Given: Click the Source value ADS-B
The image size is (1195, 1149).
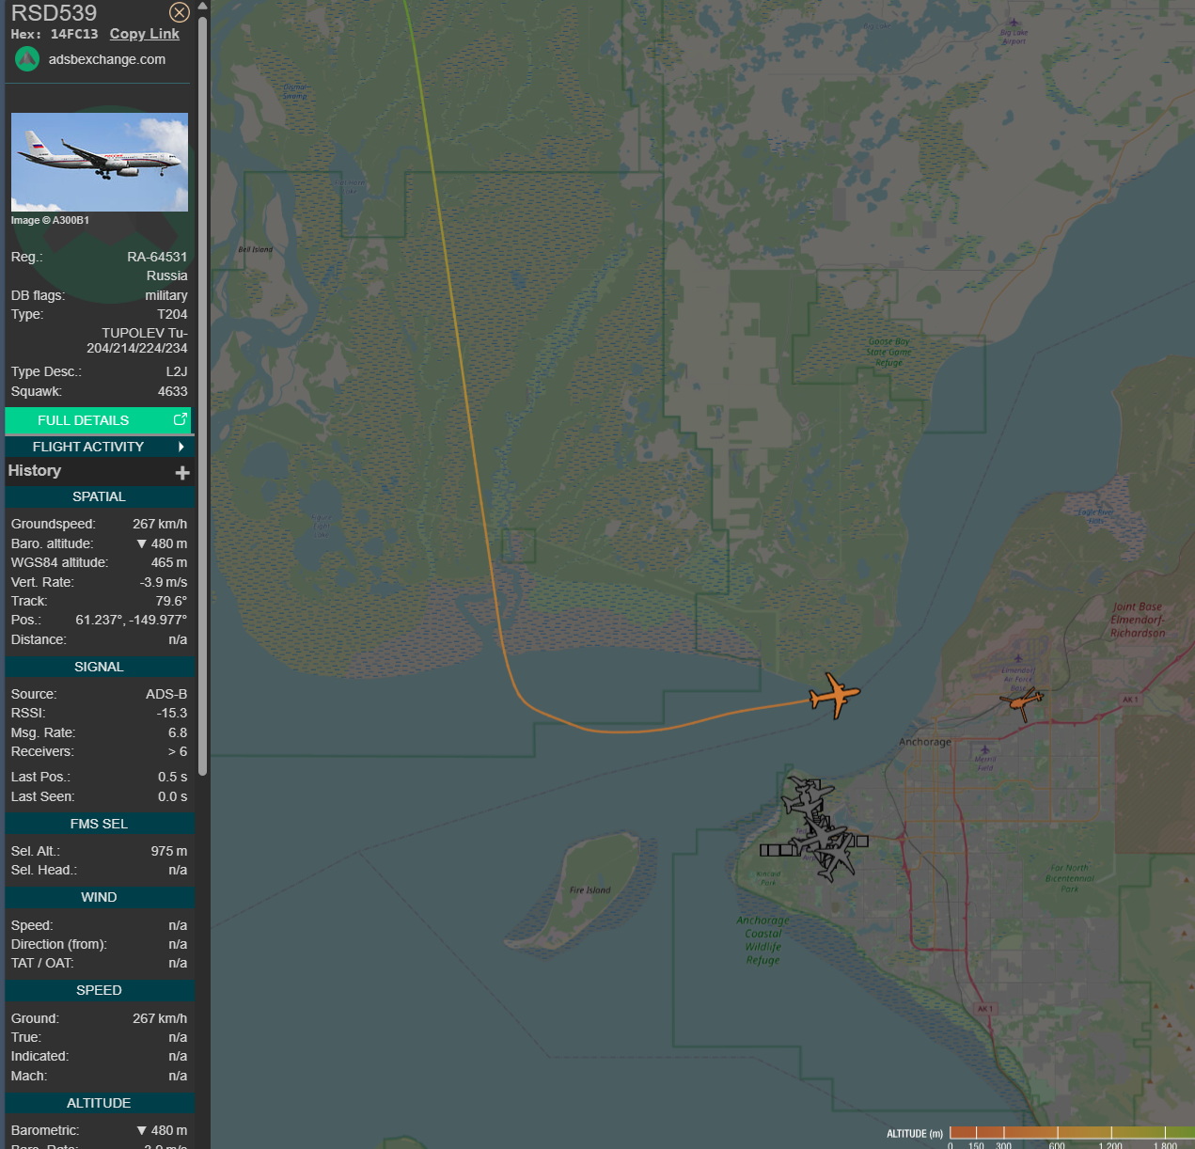Looking at the screenshot, I should 166,694.
